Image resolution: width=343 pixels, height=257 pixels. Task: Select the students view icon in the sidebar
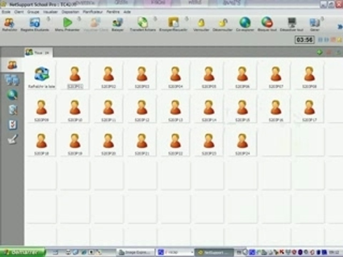pos(12,65)
